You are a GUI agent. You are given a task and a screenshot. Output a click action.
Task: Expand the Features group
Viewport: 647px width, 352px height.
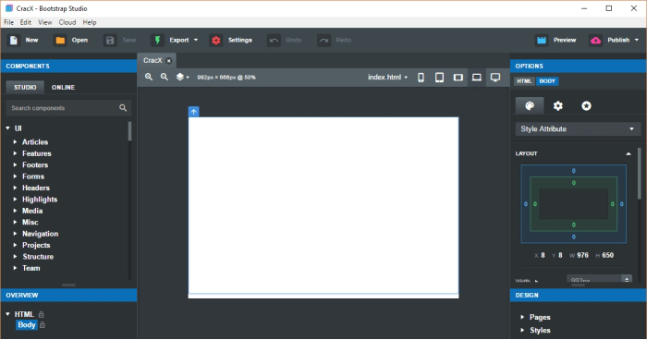[16, 153]
